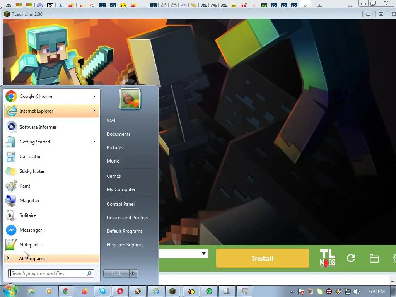This screenshot has width=396, height=297.
Task: Open green circle app in taskbar
Action: [209, 292]
